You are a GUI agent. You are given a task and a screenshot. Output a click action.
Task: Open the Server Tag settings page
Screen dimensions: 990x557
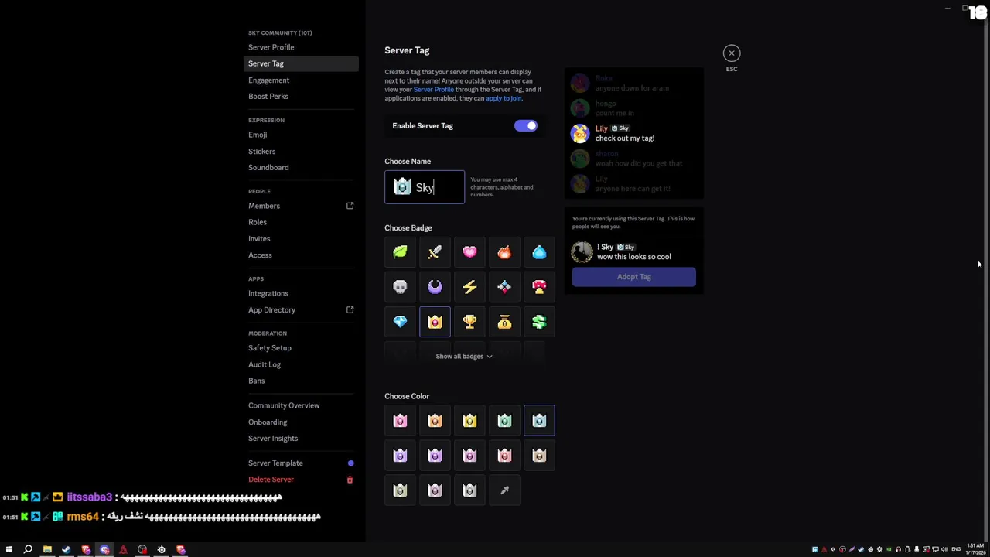[301, 63]
